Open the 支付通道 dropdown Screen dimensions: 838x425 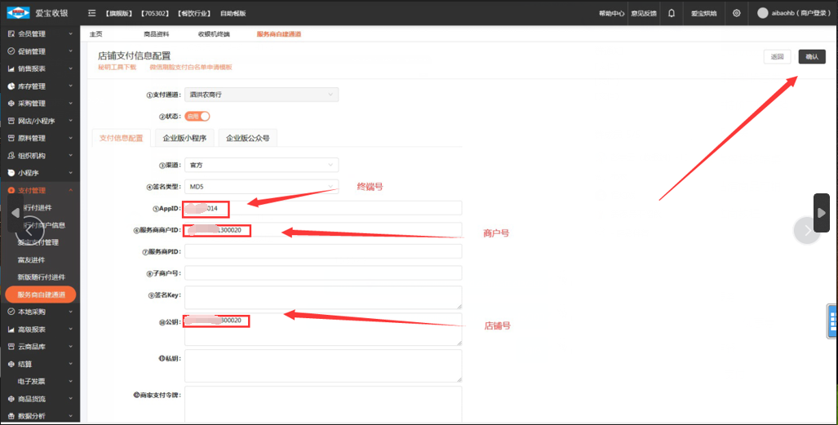pyautogui.click(x=261, y=95)
